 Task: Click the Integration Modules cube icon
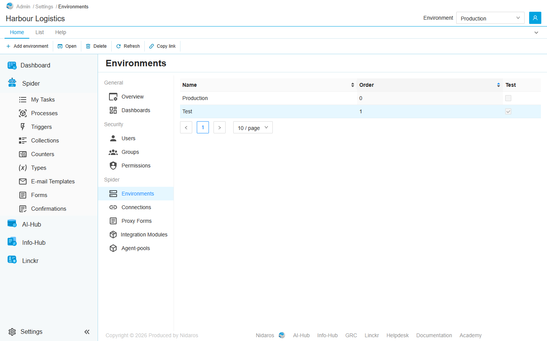tap(113, 235)
